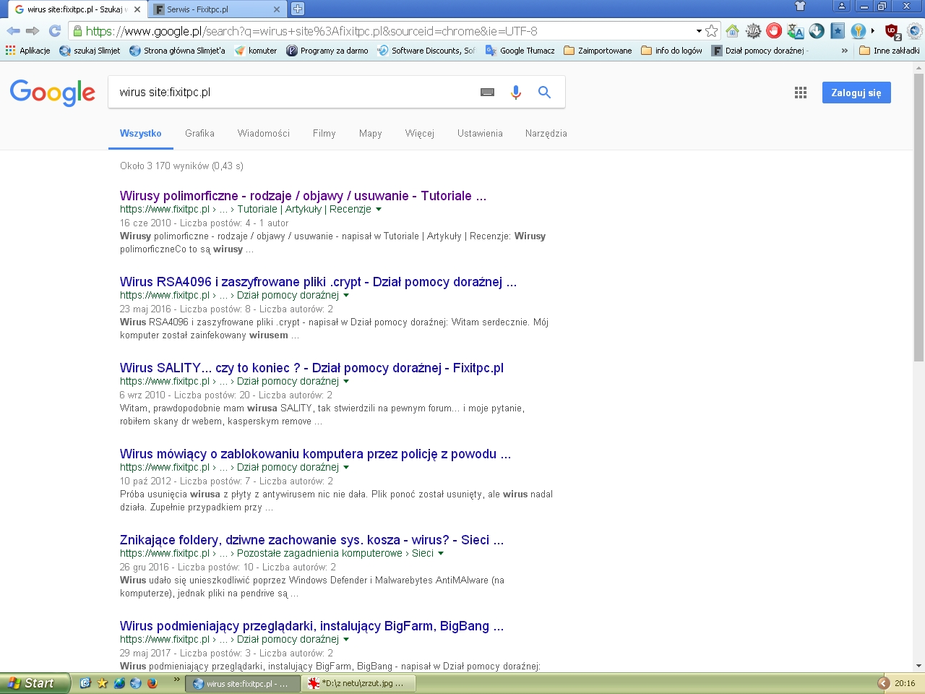925x694 pixels.
Task: Show hidden extensions with the small black arrow
Action: pos(873,31)
